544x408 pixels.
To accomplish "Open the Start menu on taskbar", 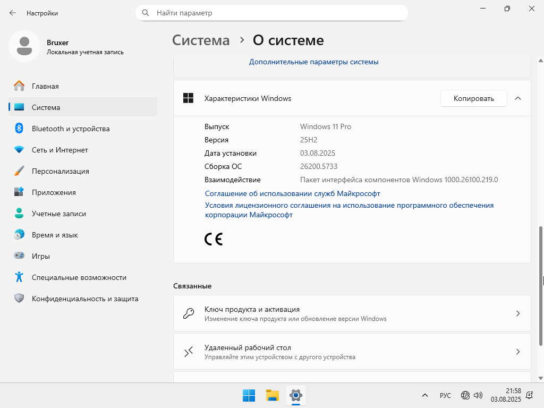I will click(249, 395).
